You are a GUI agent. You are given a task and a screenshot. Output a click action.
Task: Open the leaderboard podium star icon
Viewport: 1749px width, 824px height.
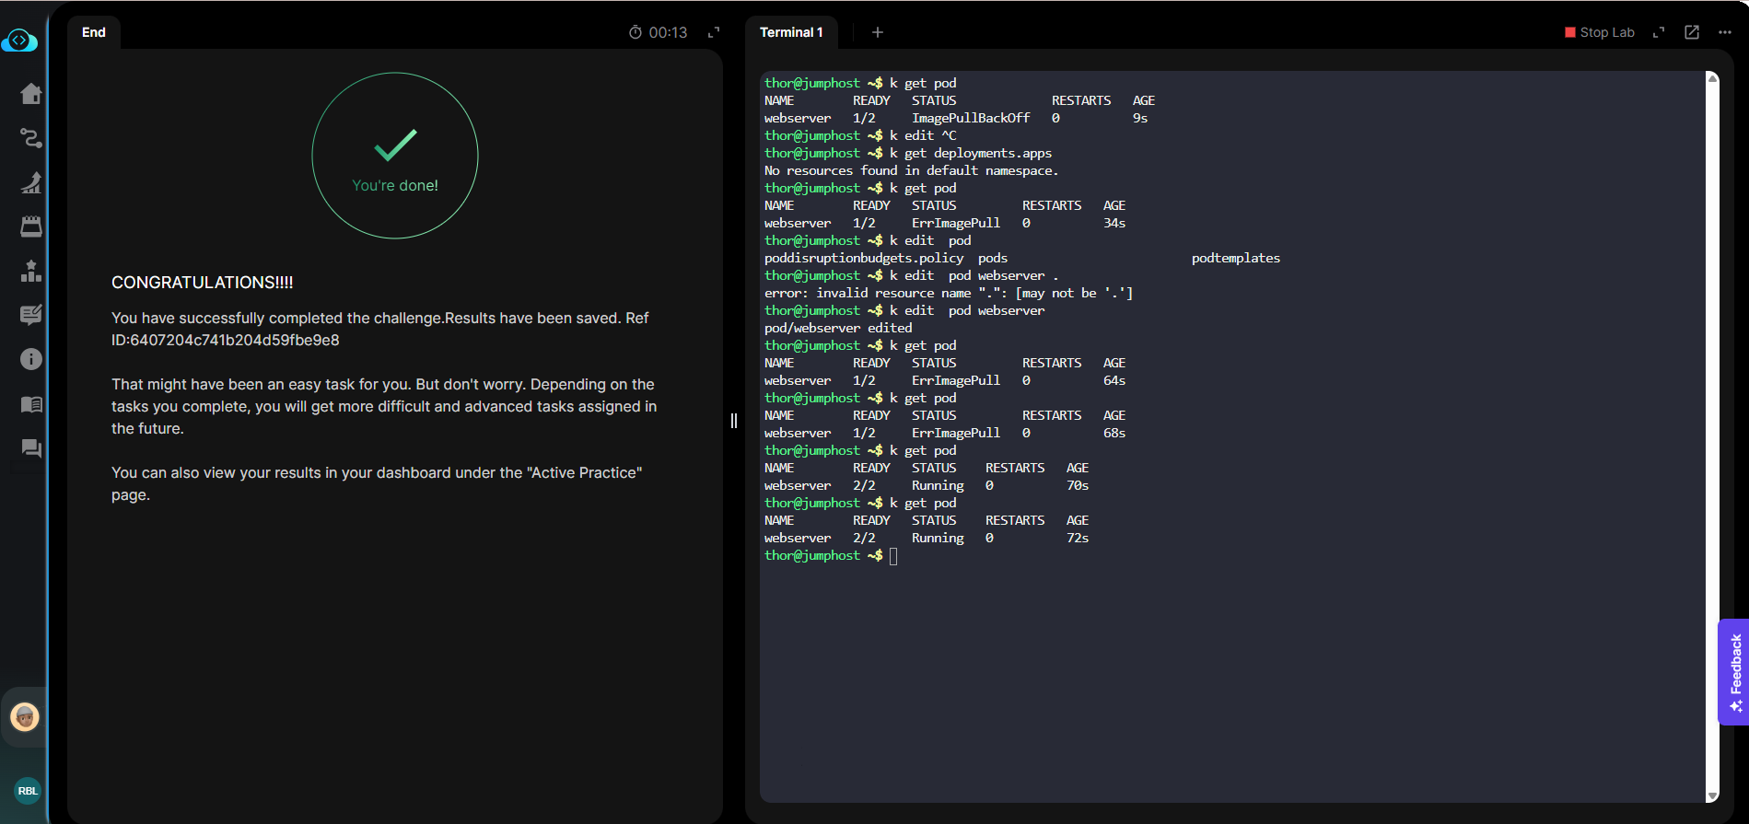click(x=31, y=271)
